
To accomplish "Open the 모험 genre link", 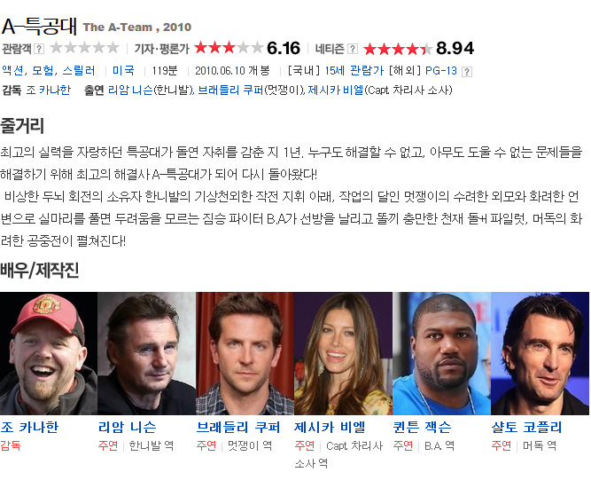I will coord(43,71).
